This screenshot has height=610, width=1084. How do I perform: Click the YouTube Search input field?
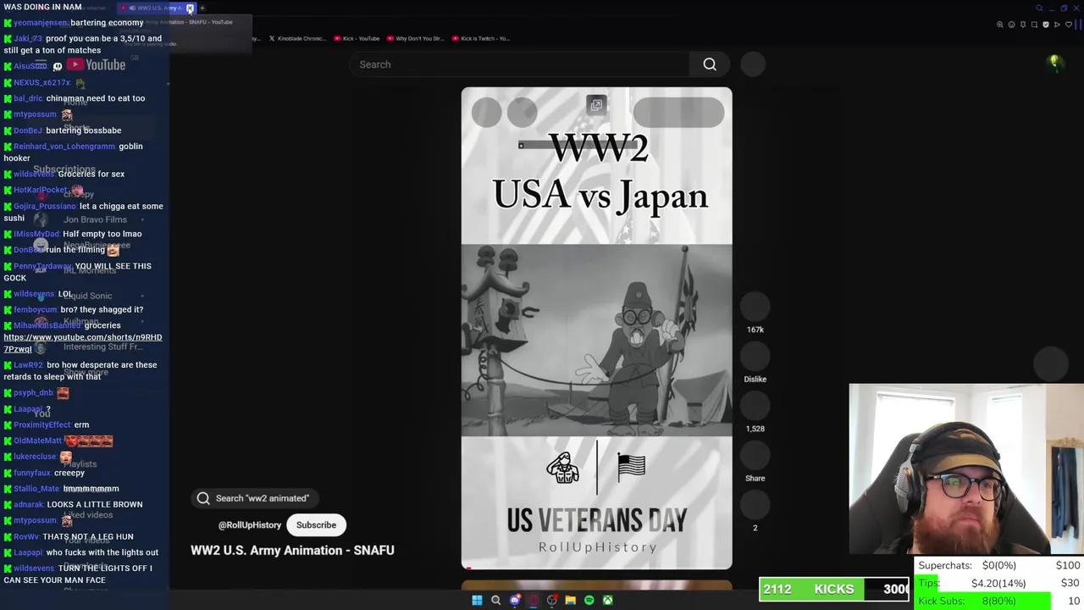tap(520, 64)
